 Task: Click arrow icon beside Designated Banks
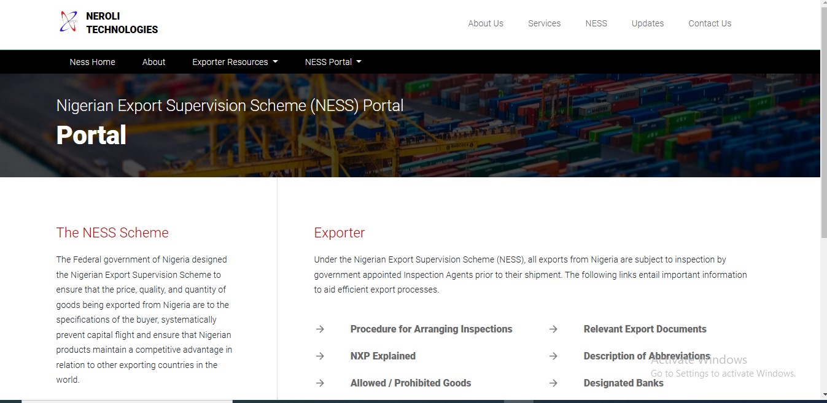pos(553,383)
